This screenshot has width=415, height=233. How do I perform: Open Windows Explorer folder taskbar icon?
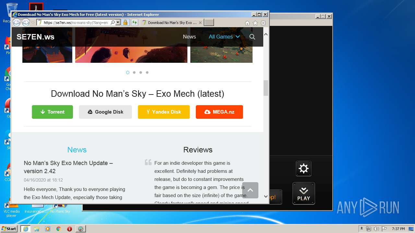click(37, 229)
